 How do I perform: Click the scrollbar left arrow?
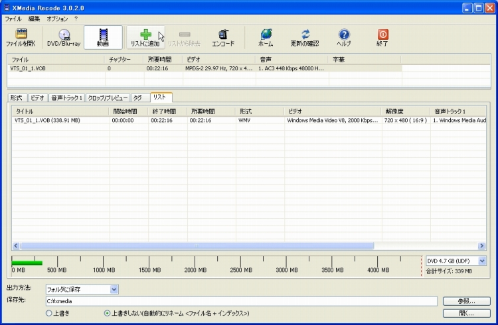pyautogui.click(x=16, y=245)
